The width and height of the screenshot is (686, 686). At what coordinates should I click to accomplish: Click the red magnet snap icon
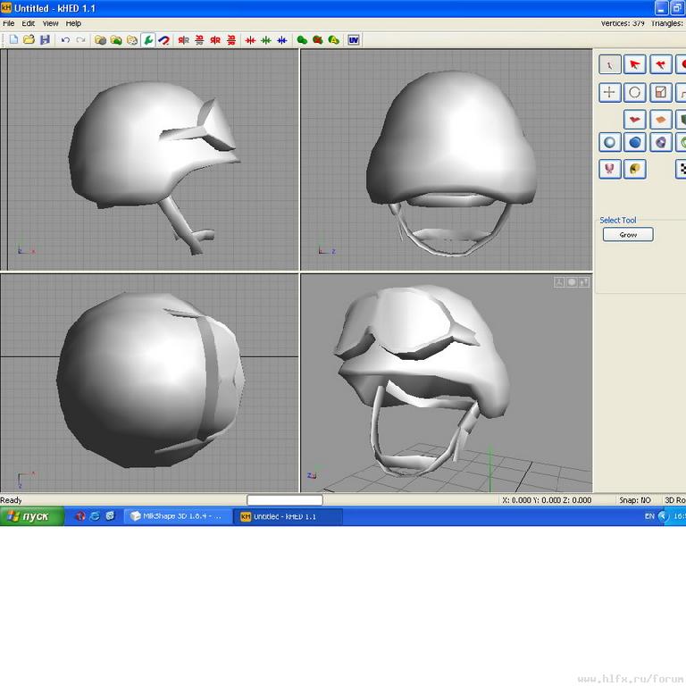[164, 40]
